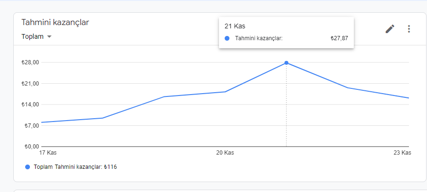Click the 23 Kas x-axis label
This screenshot has width=427, height=192.
(x=403, y=153)
